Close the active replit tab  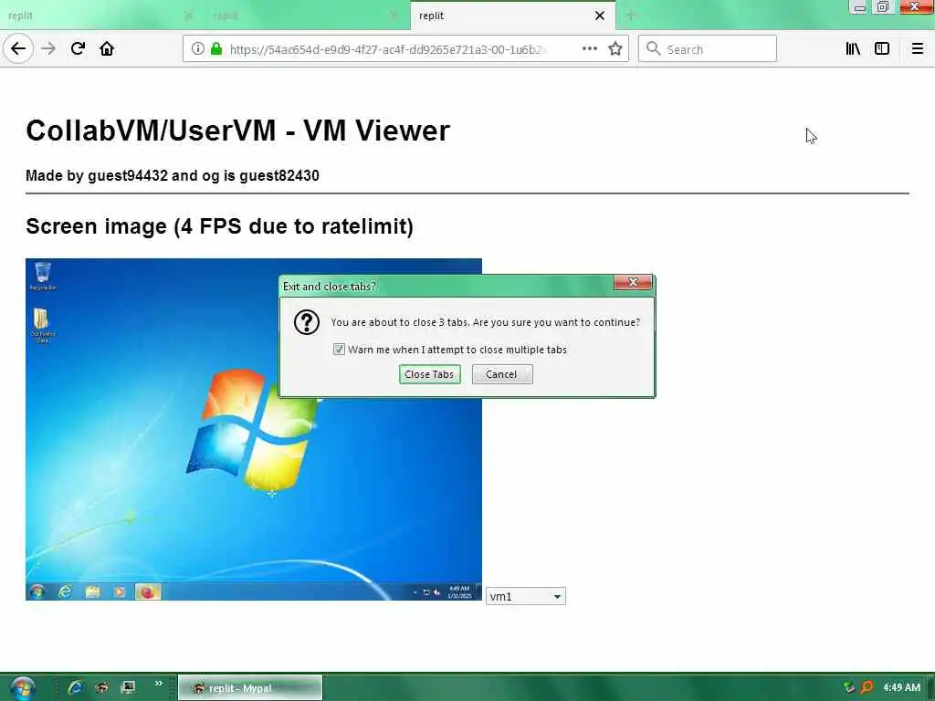[599, 16]
